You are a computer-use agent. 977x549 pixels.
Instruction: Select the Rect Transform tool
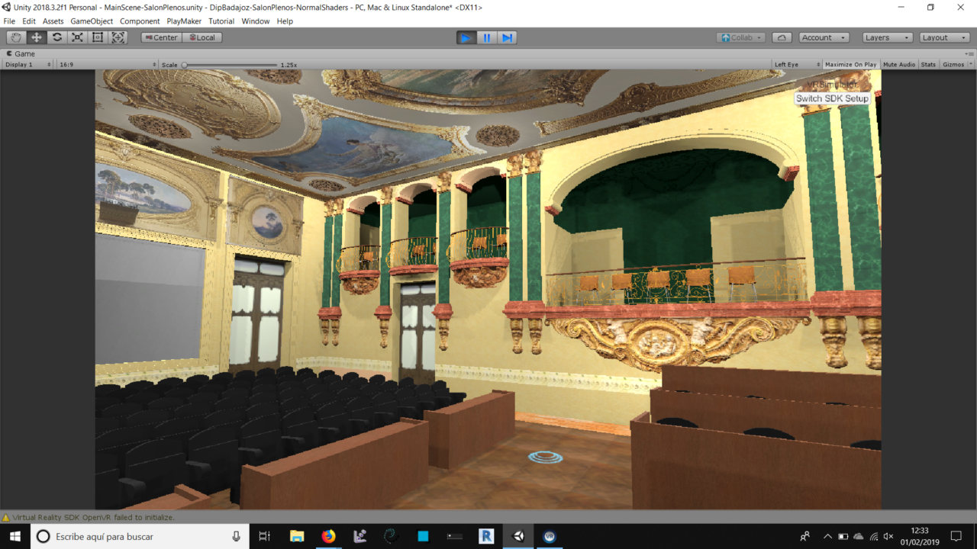click(x=98, y=37)
